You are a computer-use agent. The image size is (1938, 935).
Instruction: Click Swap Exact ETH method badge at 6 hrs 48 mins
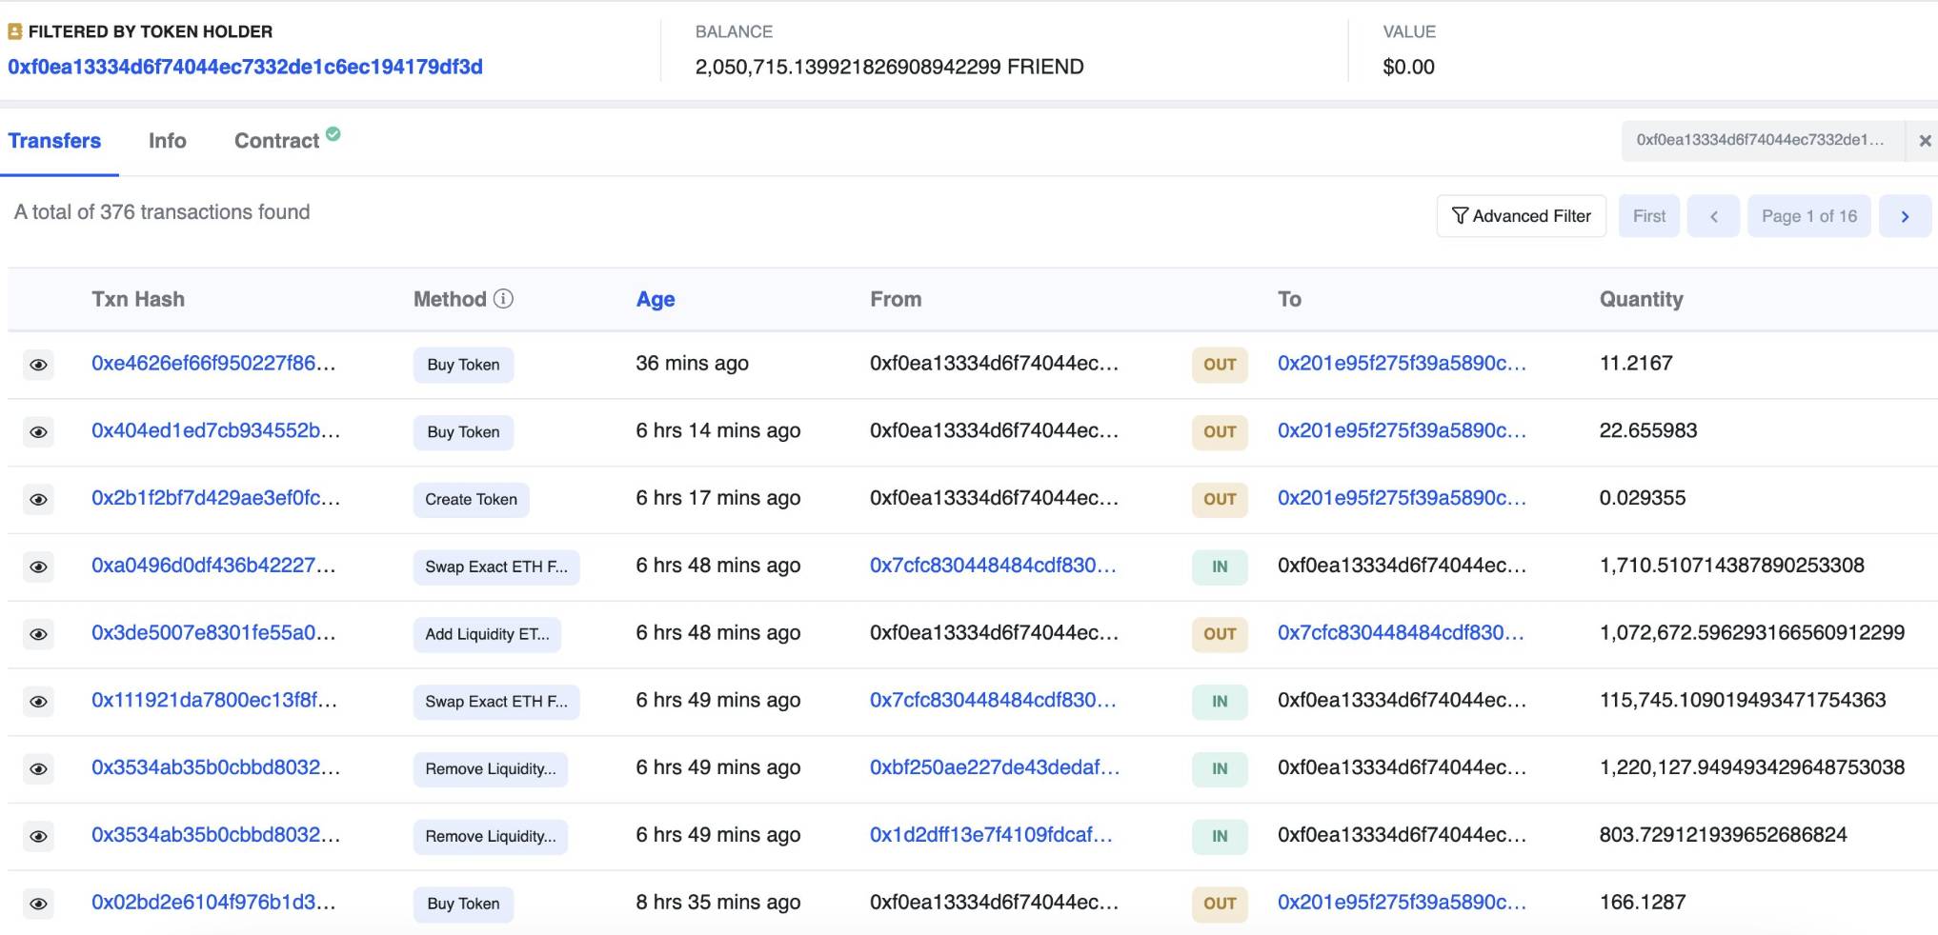(495, 567)
